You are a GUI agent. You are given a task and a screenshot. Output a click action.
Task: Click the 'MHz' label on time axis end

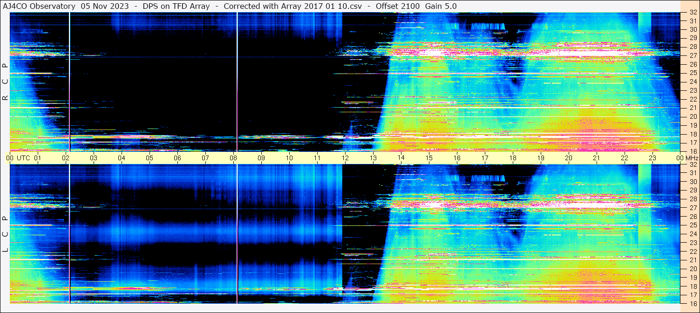pos(692,158)
